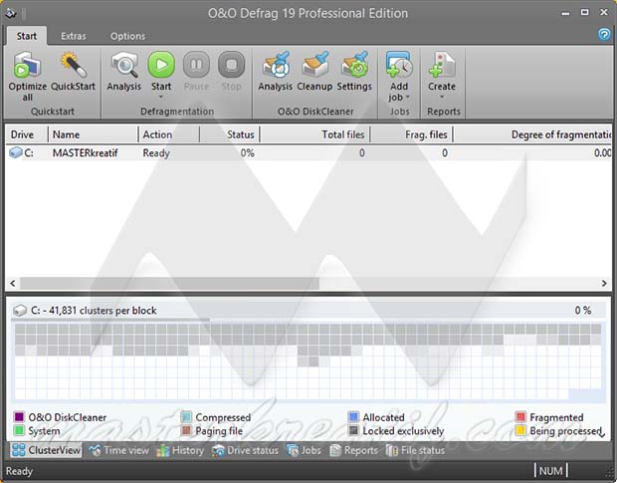Click the 0.00 fragmentation value
Image resolution: width=617 pixels, height=483 pixels.
602,152
